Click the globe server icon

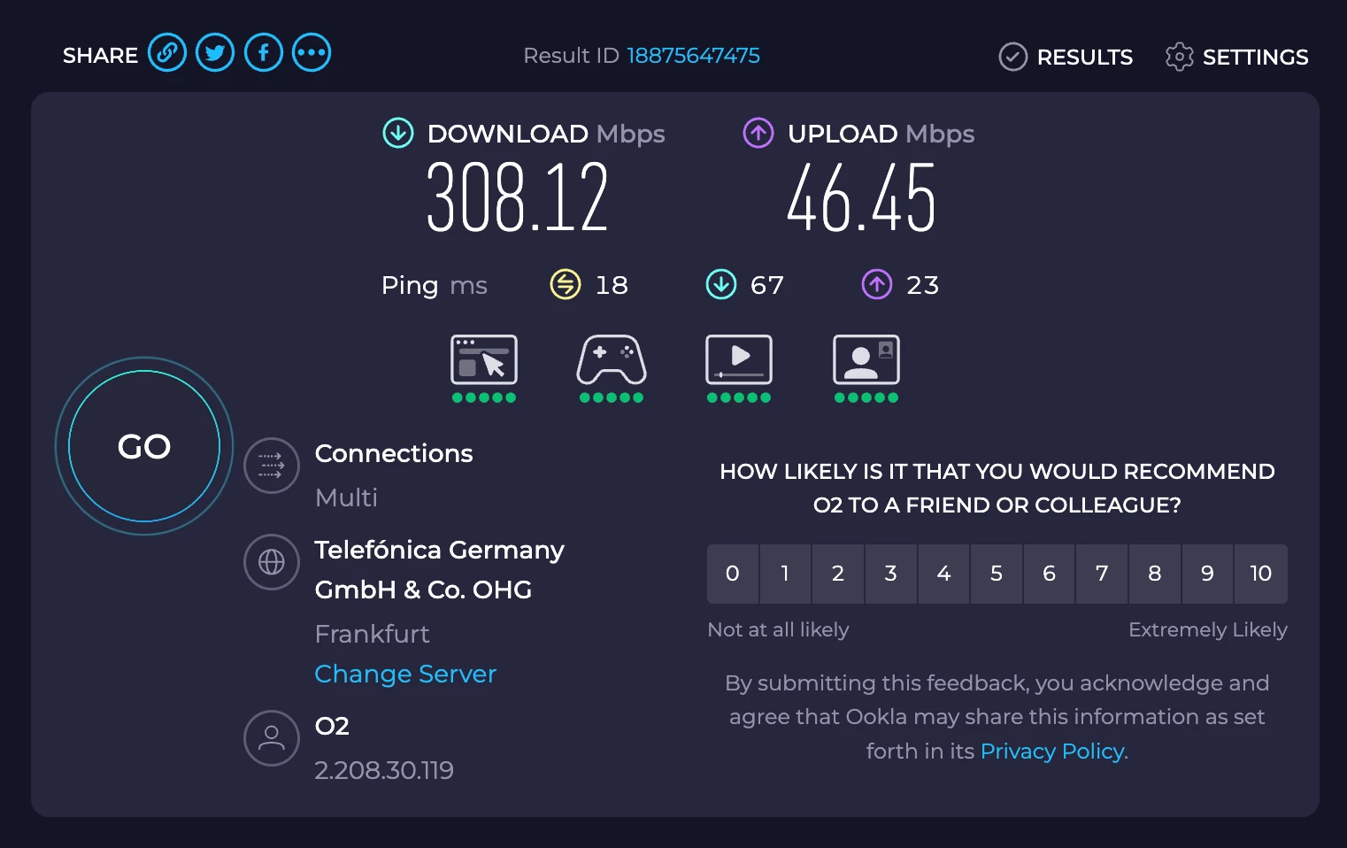tap(272, 562)
